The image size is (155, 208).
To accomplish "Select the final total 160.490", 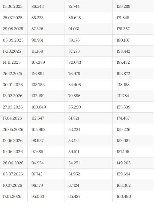I will point(124,196).
